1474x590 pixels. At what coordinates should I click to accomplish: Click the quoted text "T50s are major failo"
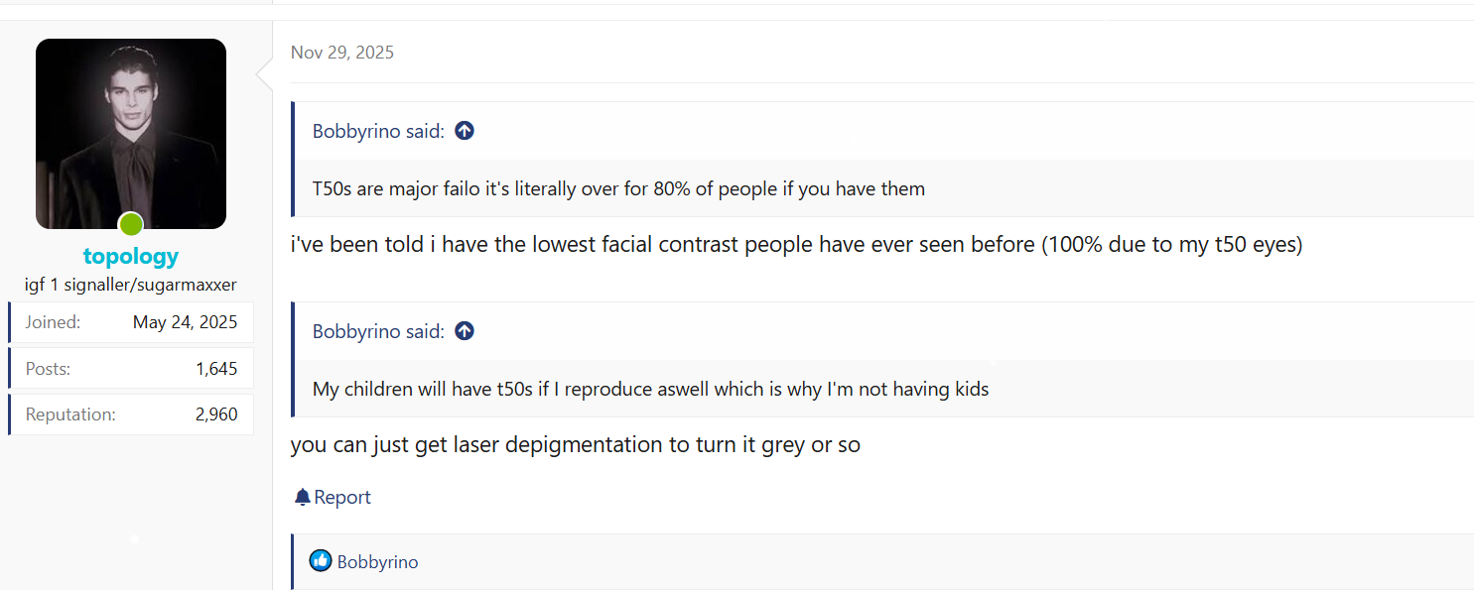tap(618, 188)
